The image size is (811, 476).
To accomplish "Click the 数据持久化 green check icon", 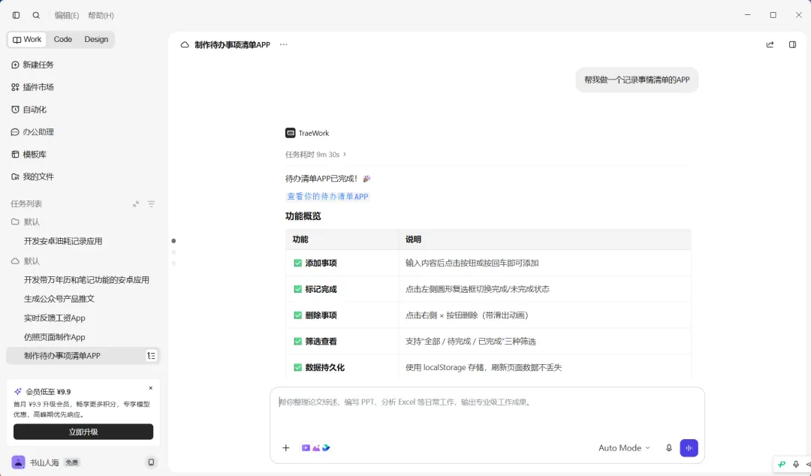I will 298,367.
